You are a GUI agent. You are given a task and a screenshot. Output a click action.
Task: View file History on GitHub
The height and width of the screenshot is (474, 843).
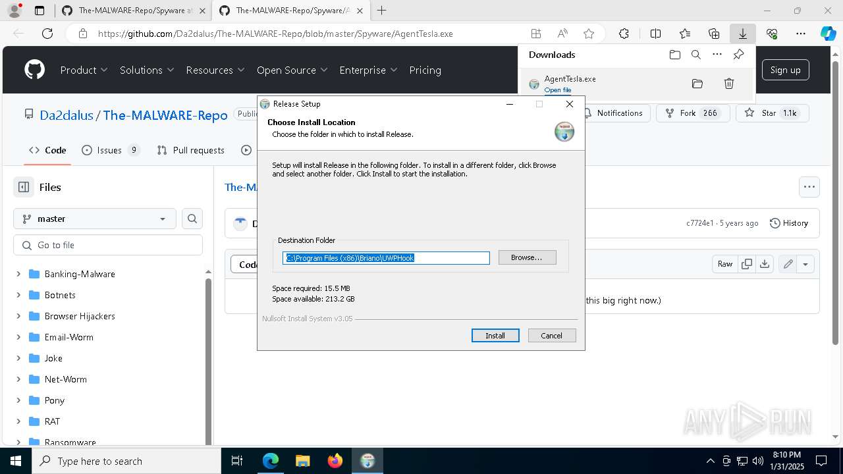click(x=789, y=223)
